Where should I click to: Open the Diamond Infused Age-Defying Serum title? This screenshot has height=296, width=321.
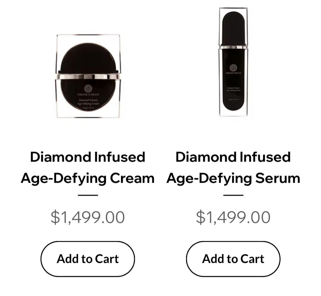pos(233,168)
